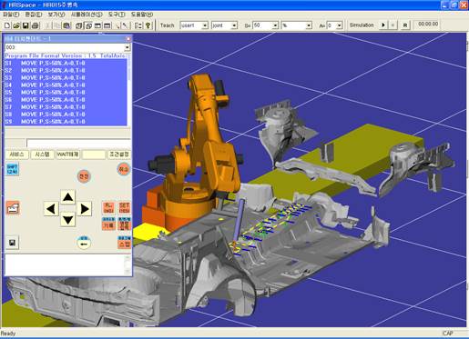
Task: Click the Paste clipboard toolbar icon
Action: tap(66, 25)
